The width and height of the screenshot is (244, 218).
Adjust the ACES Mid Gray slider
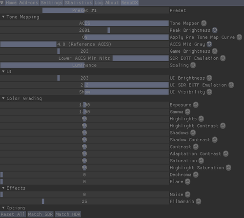click(84, 44)
